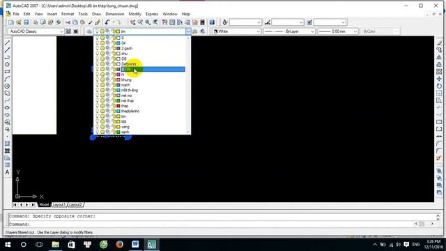The height and width of the screenshot is (251, 446).
Task: Click purple color swatch of layer hi
Action: tap(118, 75)
